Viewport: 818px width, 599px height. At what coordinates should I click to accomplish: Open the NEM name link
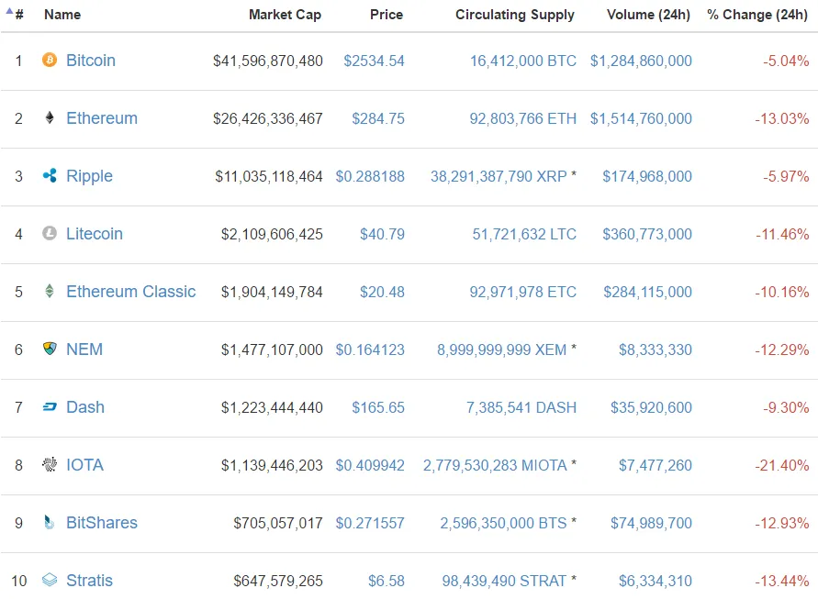point(84,349)
